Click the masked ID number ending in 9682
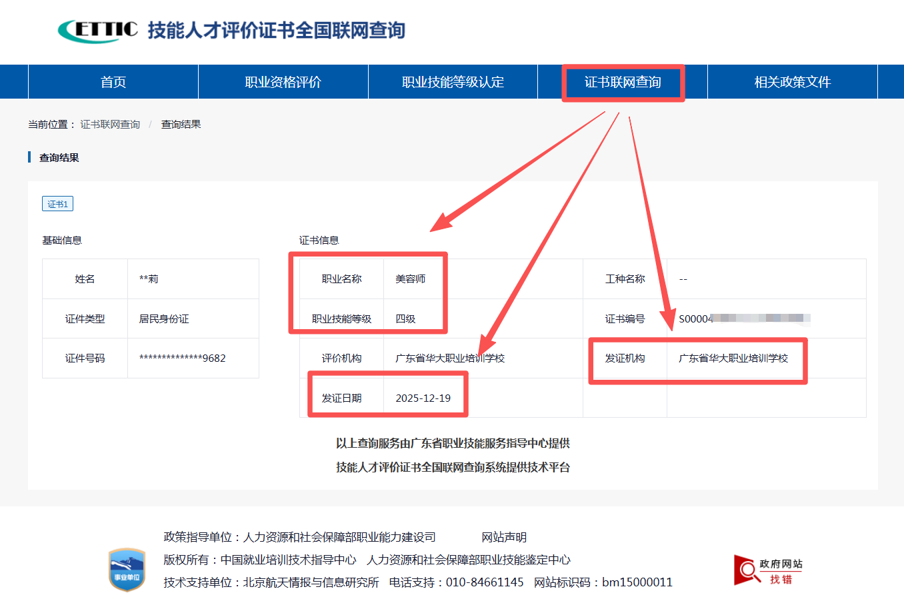 (182, 358)
